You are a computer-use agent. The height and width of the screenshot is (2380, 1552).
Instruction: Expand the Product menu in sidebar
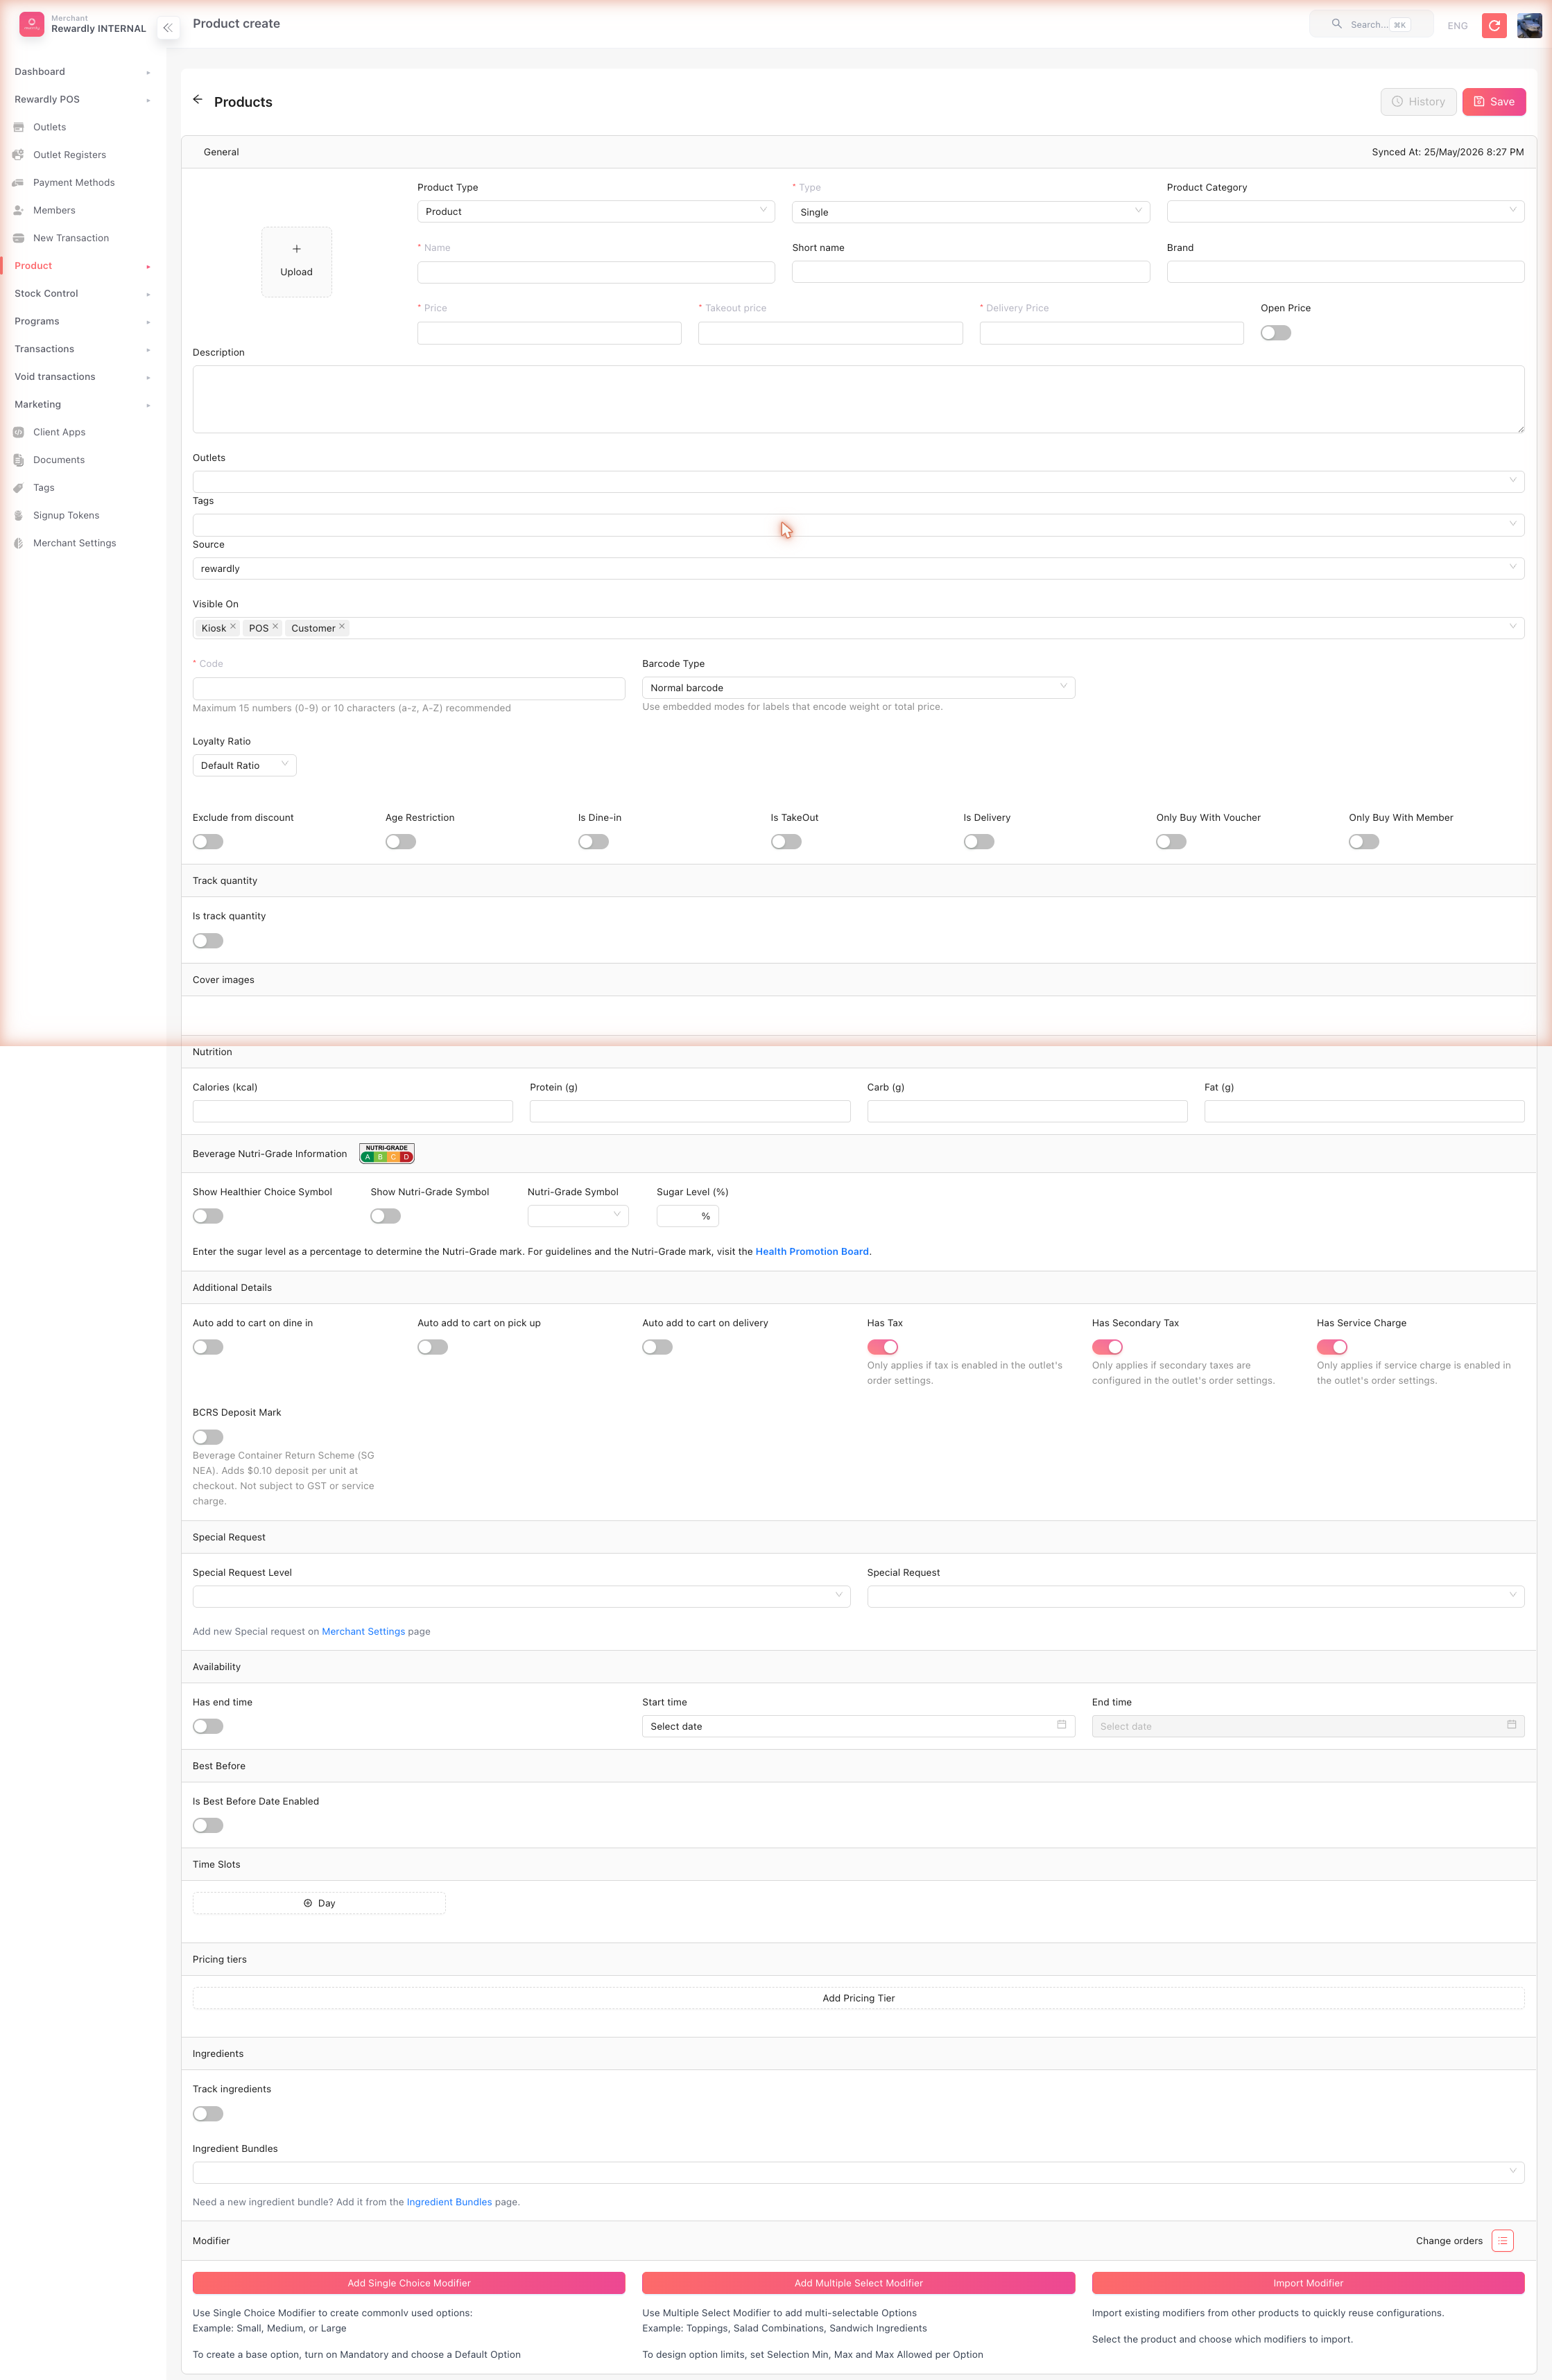point(82,266)
